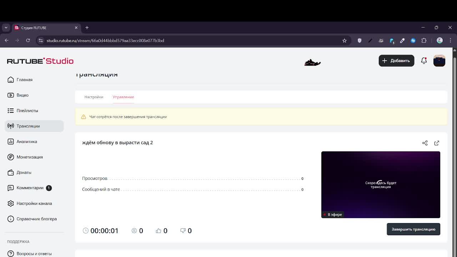
Task: Click the RUTUBE Studio logo
Action: pyautogui.click(x=40, y=61)
